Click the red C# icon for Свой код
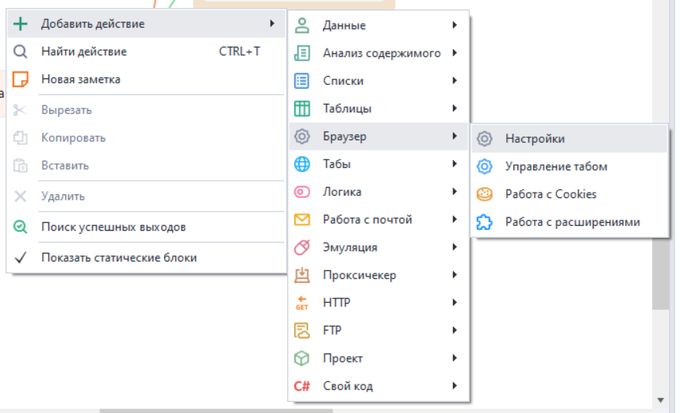 pos(302,386)
